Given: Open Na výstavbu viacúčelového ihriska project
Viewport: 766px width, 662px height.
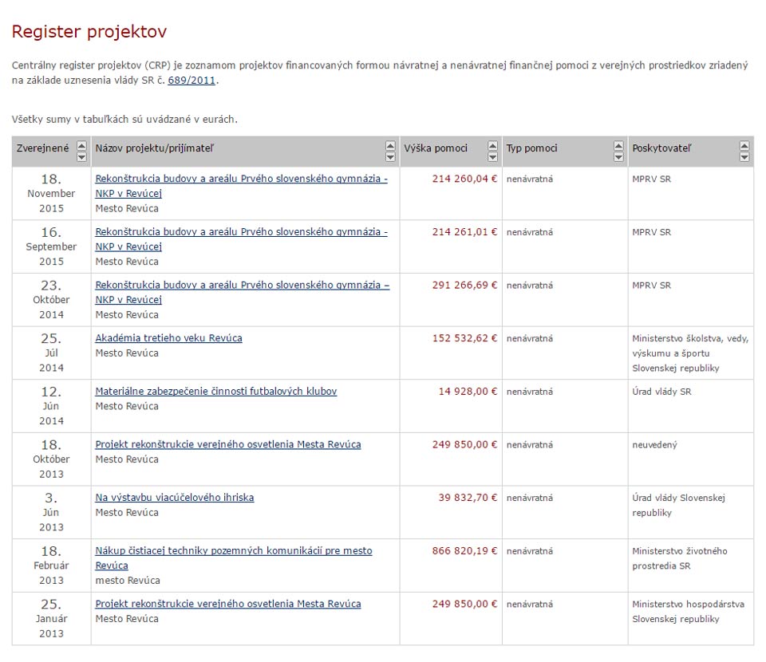Looking at the screenshot, I should [174, 498].
